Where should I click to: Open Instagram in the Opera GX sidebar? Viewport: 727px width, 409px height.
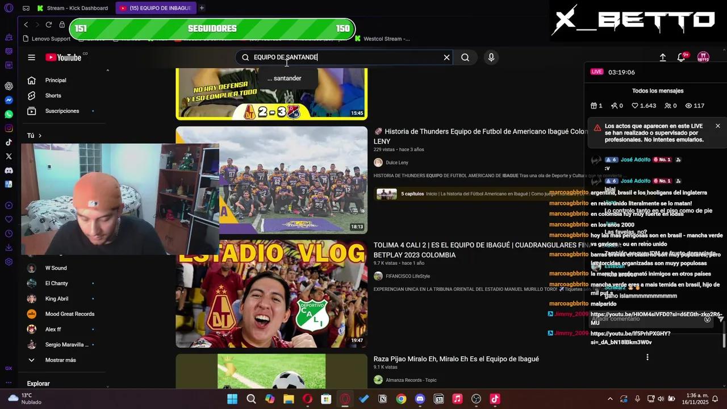9,128
